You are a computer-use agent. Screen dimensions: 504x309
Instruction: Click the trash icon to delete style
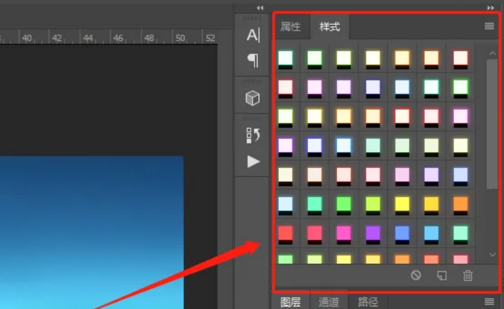[467, 275]
